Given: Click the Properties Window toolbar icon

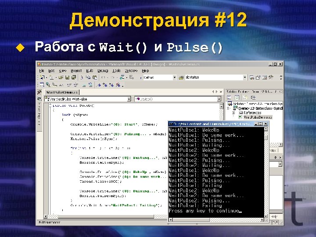Looking at the screenshot, I should (x=258, y=77).
